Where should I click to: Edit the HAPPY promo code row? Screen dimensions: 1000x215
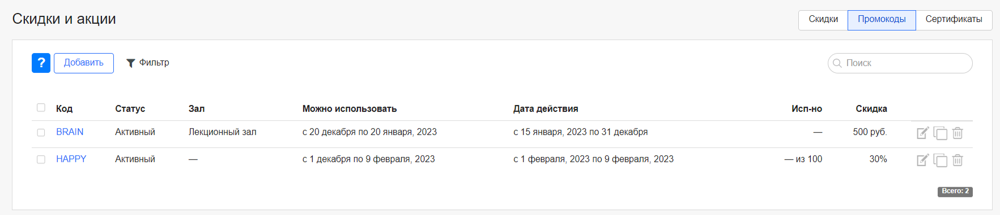tap(922, 160)
